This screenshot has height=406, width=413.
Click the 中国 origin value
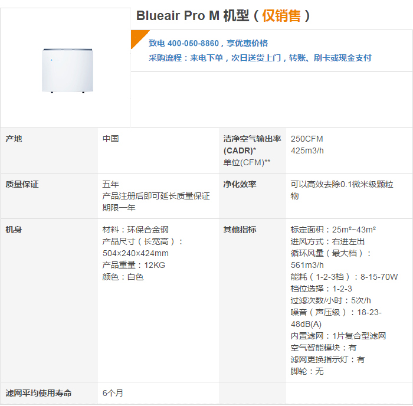[111, 139]
